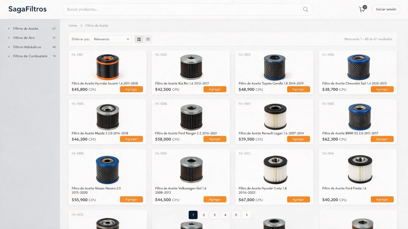Select Filtros de Aire sidebar category
Screen dimensions: 408x229
(x=24, y=38)
